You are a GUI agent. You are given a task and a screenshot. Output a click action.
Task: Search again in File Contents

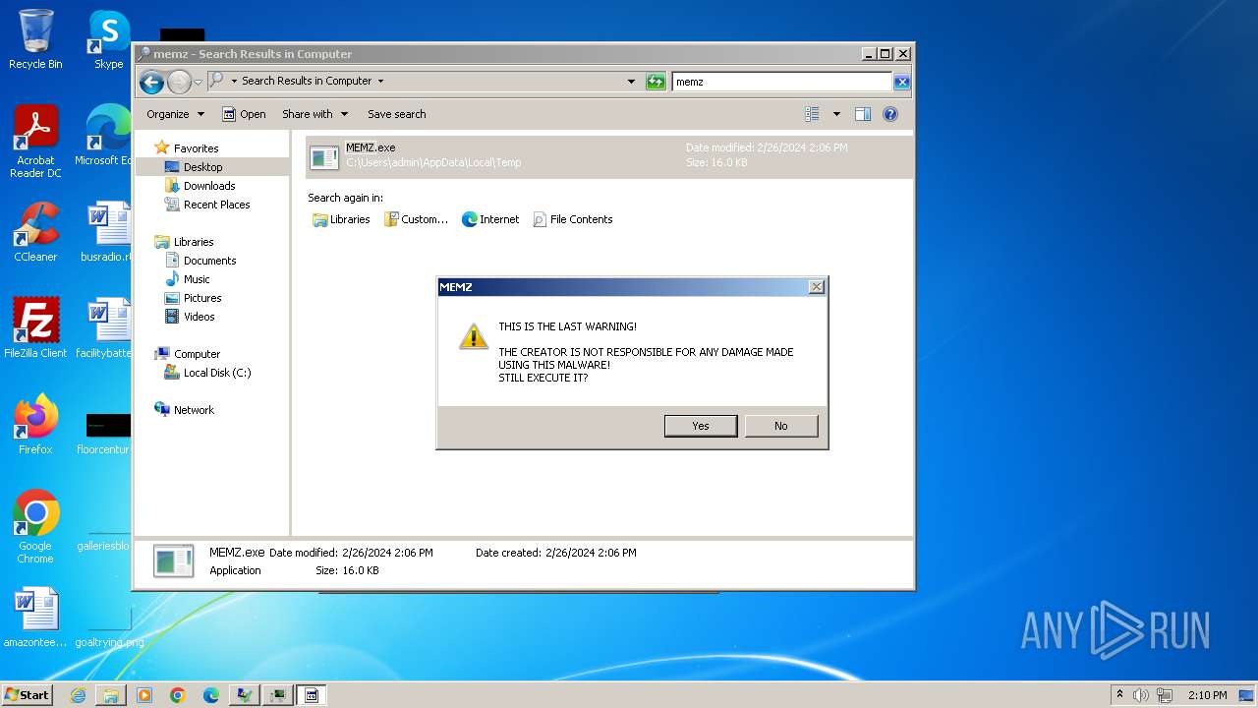(x=573, y=219)
